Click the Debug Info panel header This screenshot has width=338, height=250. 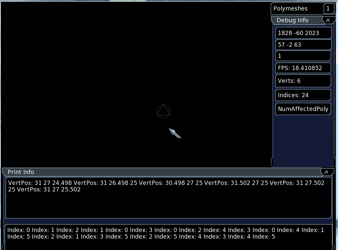[x=293, y=20]
